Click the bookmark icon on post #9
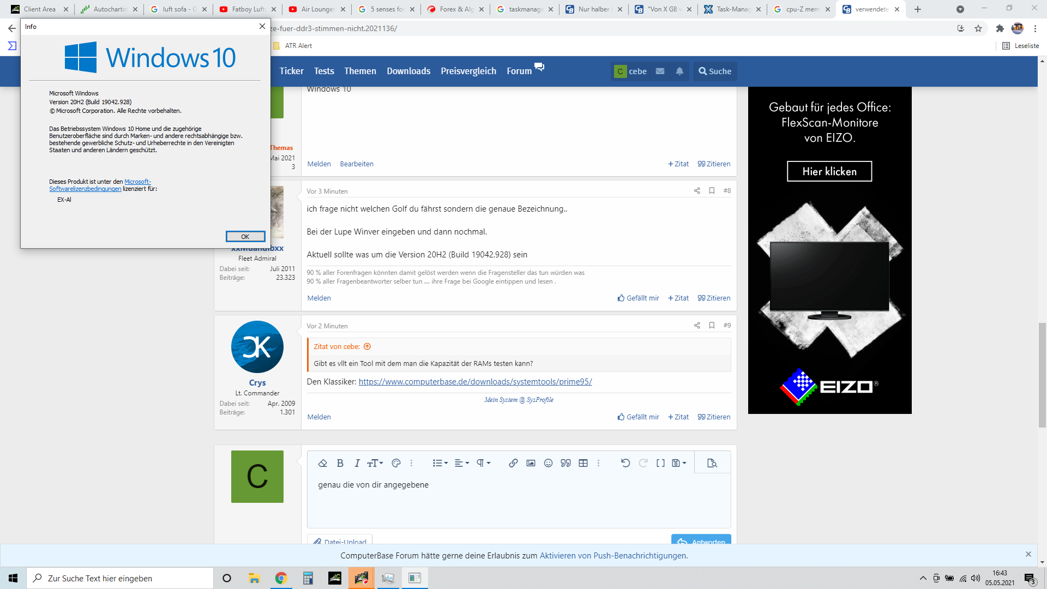The height and width of the screenshot is (589, 1047). coord(712,325)
